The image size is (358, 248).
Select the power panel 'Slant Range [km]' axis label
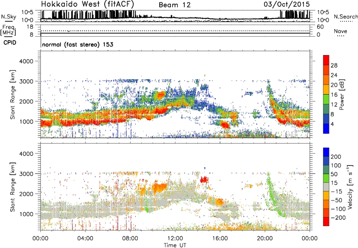tap(13, 94)
